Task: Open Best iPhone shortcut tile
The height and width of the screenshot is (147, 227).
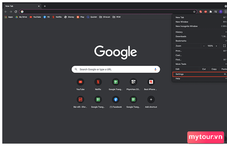Action: (151, 84)
